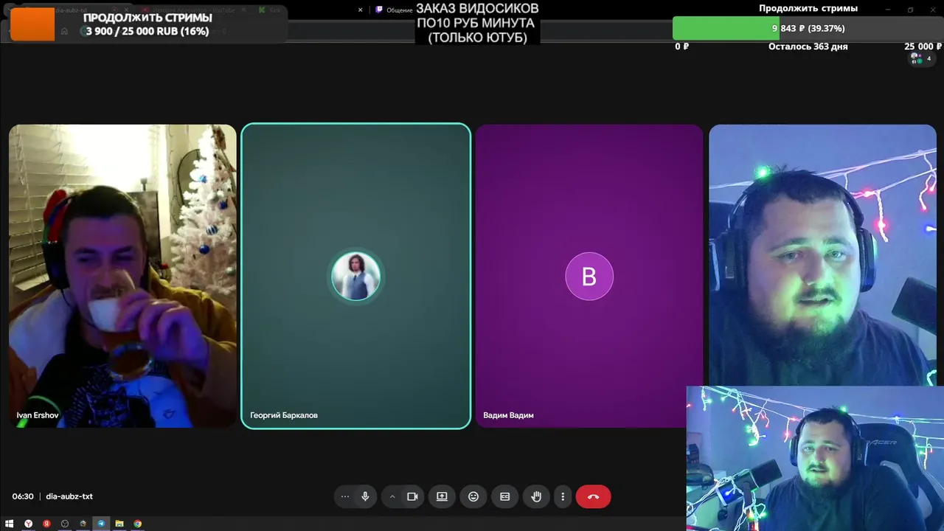Open Telegram from the taskbar
The height and width of the screenshot is (531, 944).
pyautogui.click(x=101, y=524)
